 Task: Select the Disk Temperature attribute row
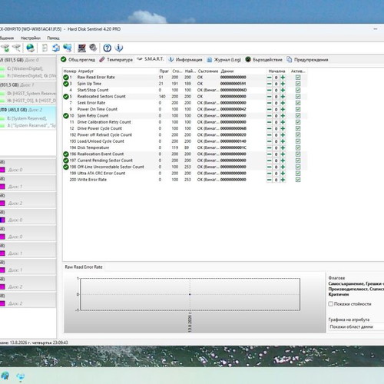(x=184, y=147)
